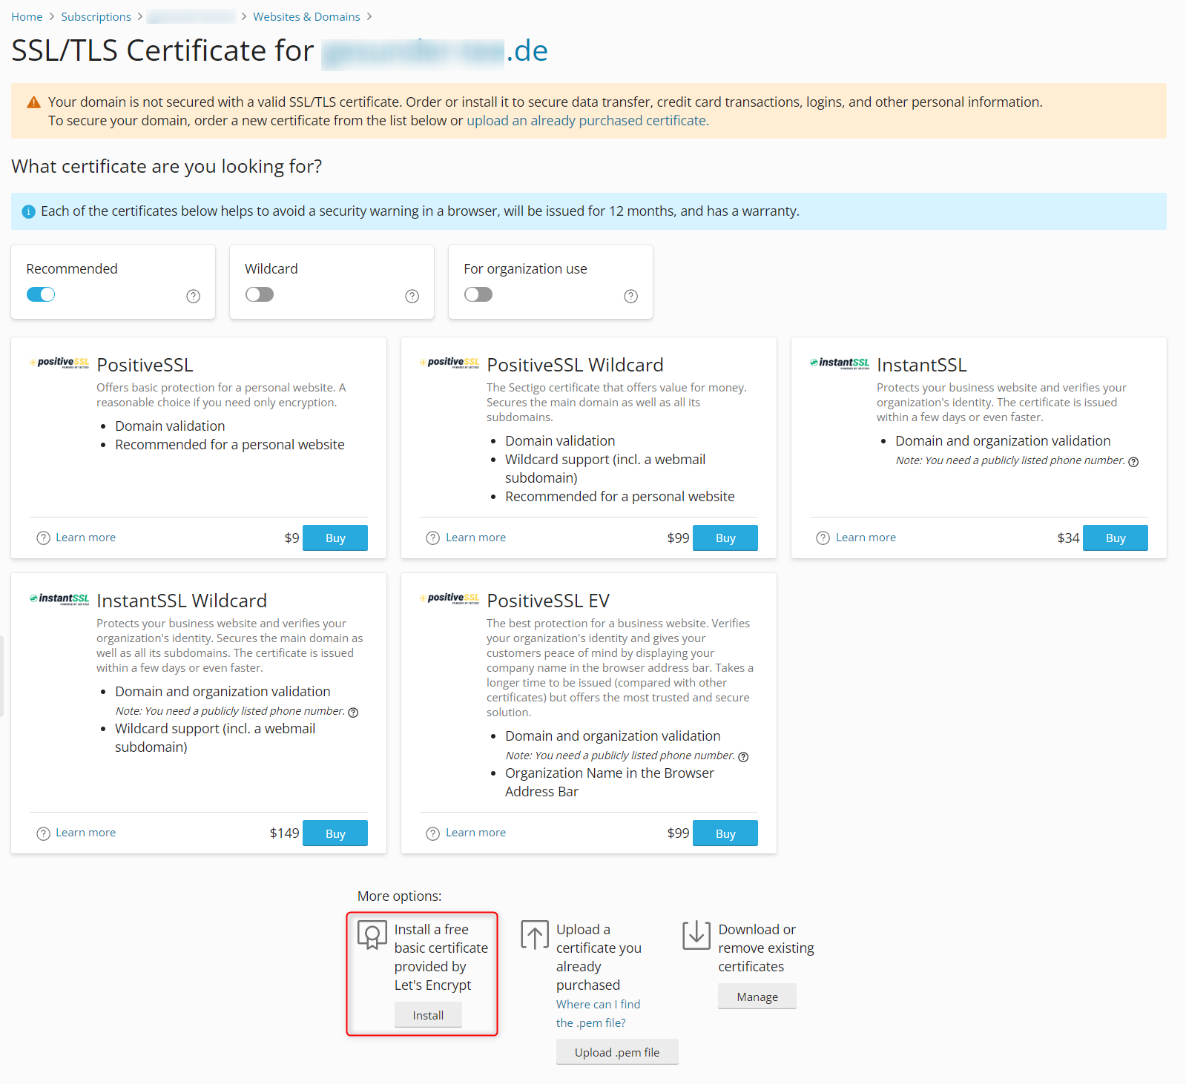The height and width of the screenshot is (1084, 1186).
Task: Click the PositiveSSL EV logo icon
Action: (x=449, y=598)
